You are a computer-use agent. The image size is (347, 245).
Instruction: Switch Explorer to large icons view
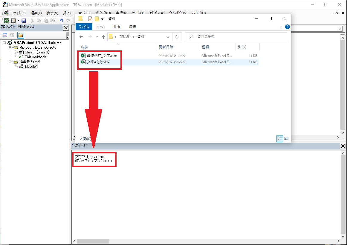coord(286,139)
